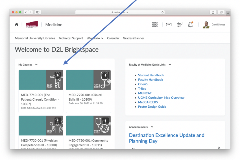Toggle the Safari sidebar button

38,12
